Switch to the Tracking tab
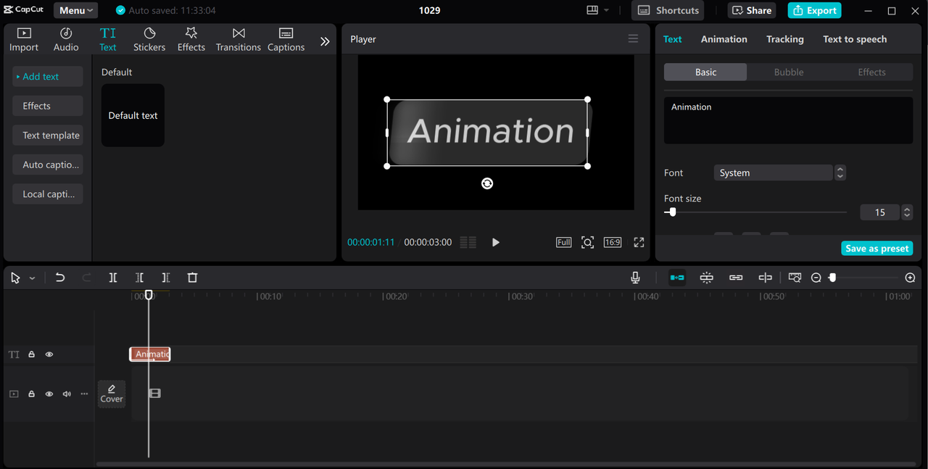Image resolution: width=928 pixels, height=469 pixels. click(x=785, y=39)
